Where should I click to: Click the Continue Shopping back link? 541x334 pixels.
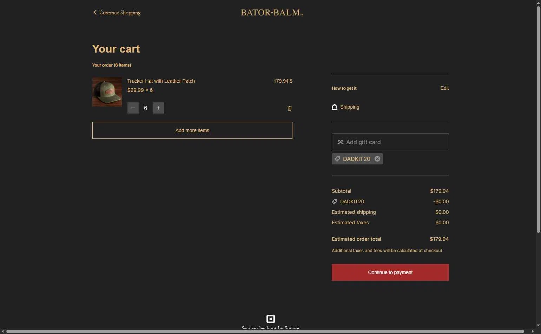(117, 13)
